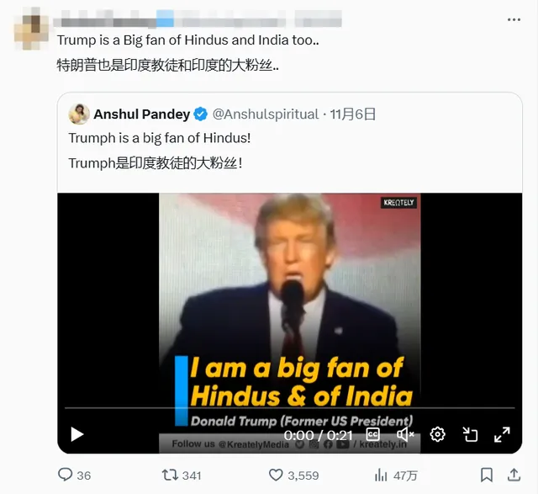This screenshot has height=494, width=538.
Task: Toggle picture-in-picture mode for the video
Action: 470,434
